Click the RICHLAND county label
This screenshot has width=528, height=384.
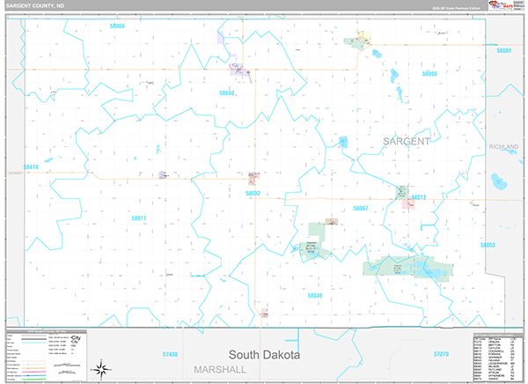[x=503, y=146]
